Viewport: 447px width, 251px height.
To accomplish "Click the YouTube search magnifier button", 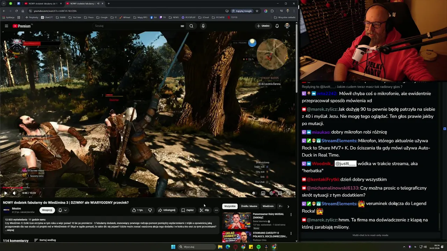I will coord(191,26).
